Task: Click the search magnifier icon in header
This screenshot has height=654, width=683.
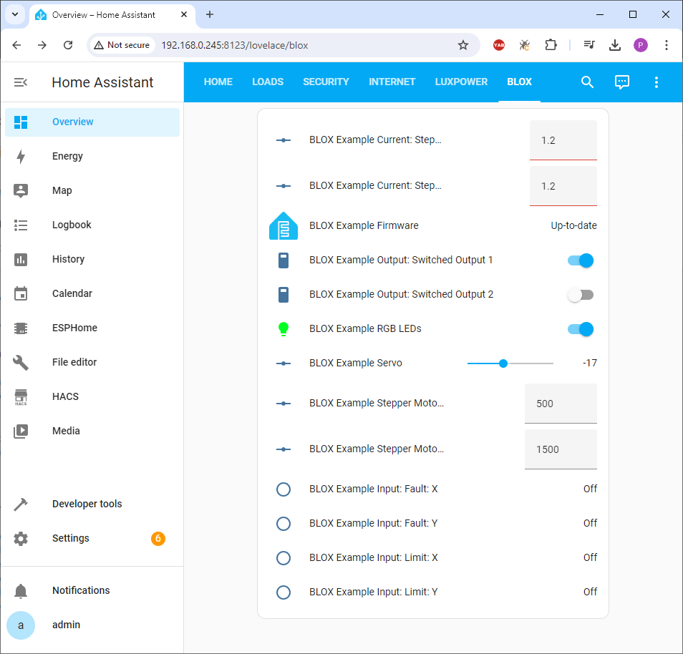Action: (587, 82)
